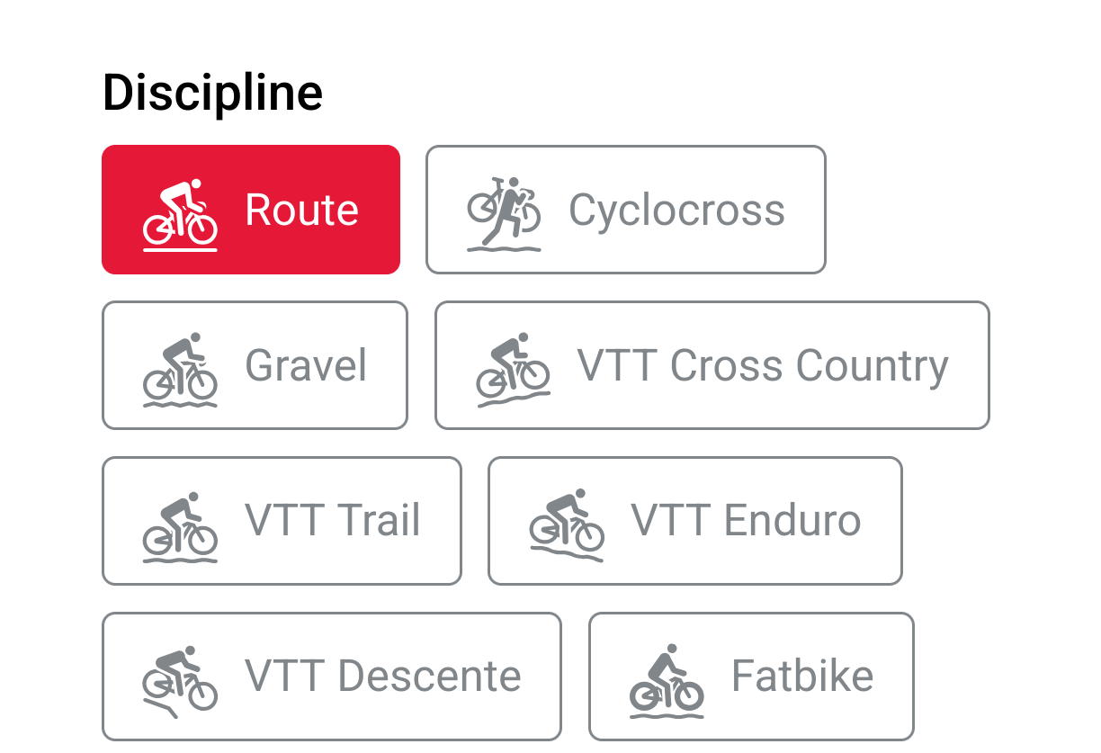Enable the Cyclocross discipline label

point(676,211)
